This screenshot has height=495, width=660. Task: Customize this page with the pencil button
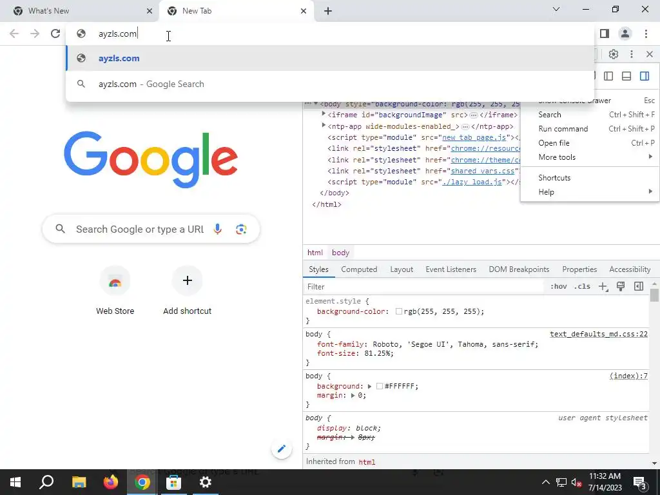tap(282, 449)
